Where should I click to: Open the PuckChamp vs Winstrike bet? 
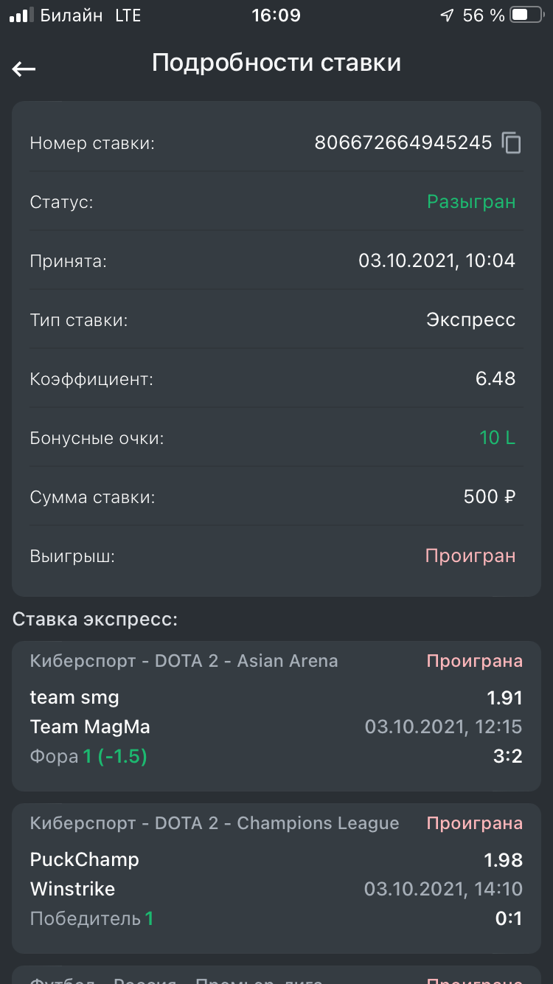[x=276, y=878]
